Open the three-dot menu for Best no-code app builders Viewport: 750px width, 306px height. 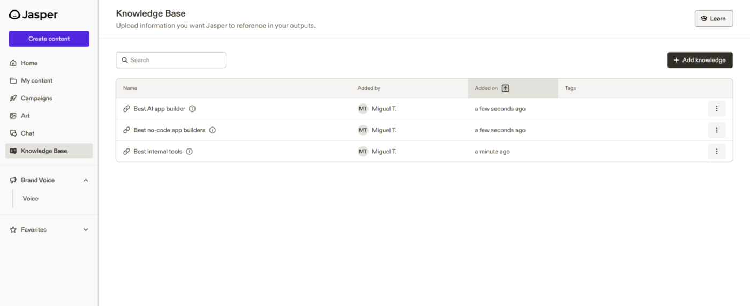pos(717,130)
